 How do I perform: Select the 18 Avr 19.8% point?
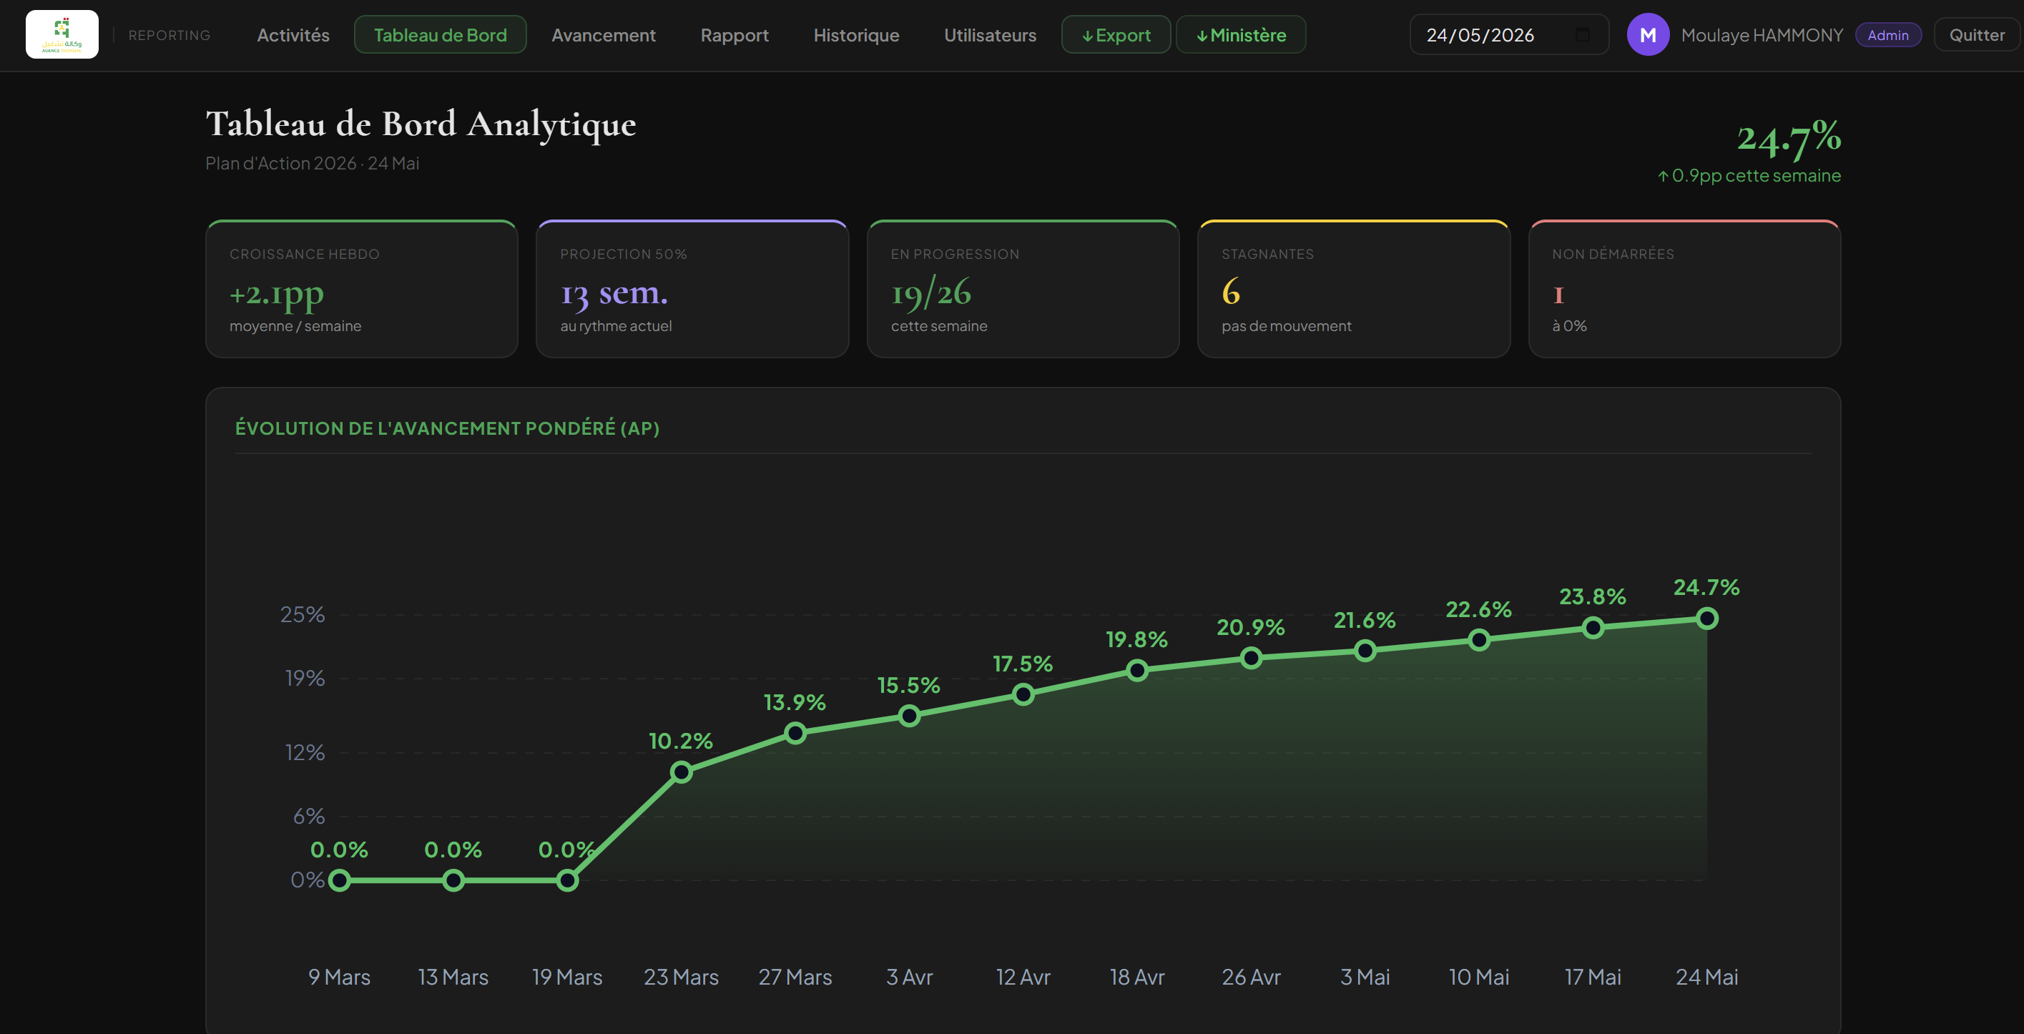(1137, 670)
